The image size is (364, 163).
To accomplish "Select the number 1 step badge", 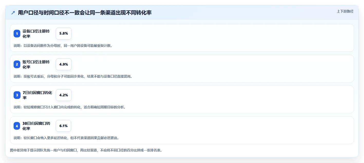I will pos(17,34).
